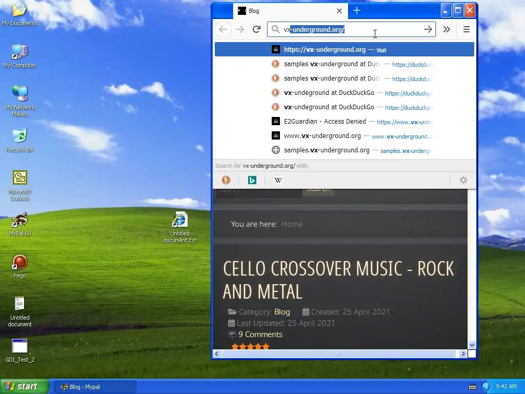The width and height of the screenshot is (525, 394).
Task: Select My Computer desktop icon
Action: click(20, 56)
